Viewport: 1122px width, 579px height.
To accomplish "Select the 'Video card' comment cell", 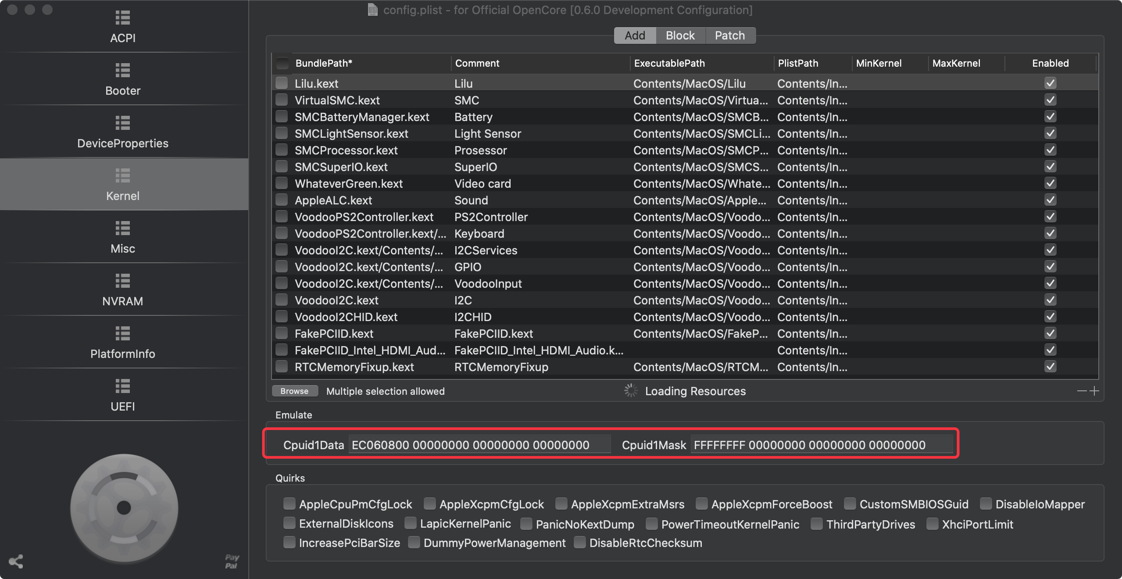I will coord(482,183).
